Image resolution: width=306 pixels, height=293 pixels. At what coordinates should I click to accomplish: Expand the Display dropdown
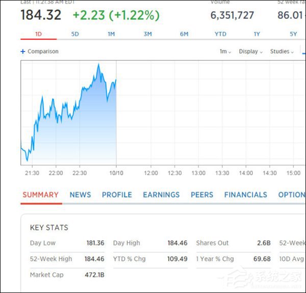click(x=251, y=51)
